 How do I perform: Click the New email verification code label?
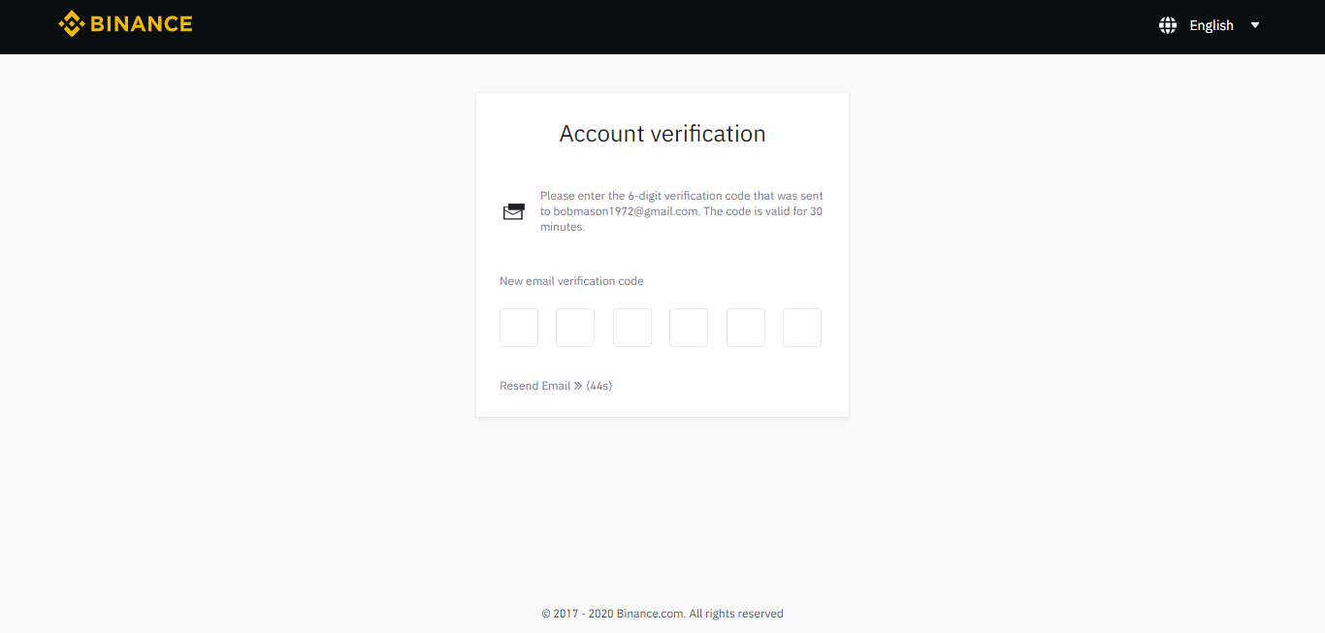(571, 281)
